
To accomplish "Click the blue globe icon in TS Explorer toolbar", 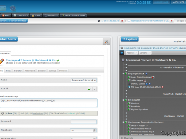I will coord(122,53).
